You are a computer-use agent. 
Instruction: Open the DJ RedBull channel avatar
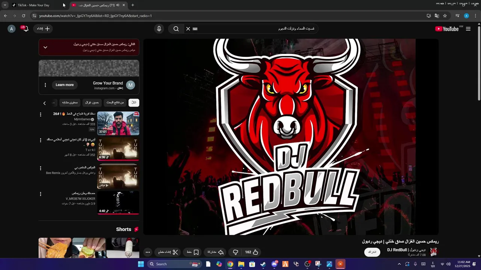click(434, 252)
